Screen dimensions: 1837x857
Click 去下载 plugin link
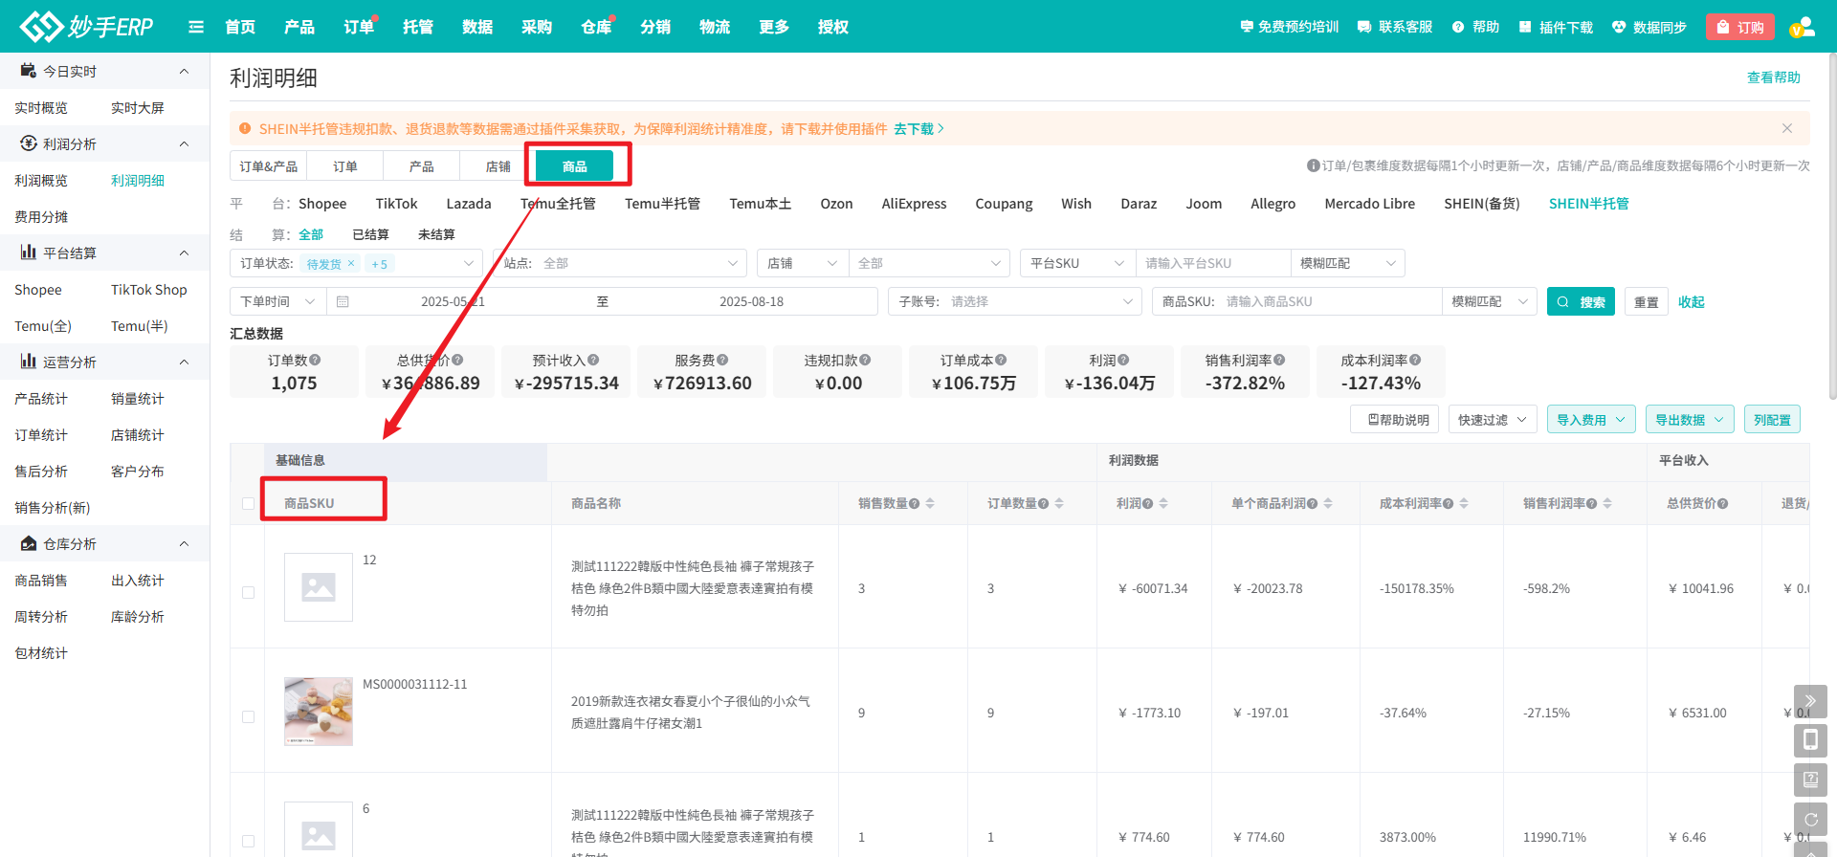[918, 128]
